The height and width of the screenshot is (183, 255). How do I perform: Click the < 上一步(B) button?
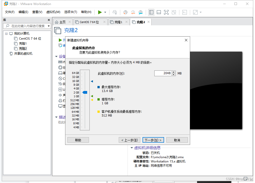tap(130, 140)
